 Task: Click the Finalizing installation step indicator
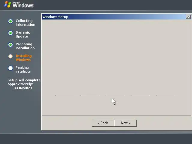click(10, 68)
